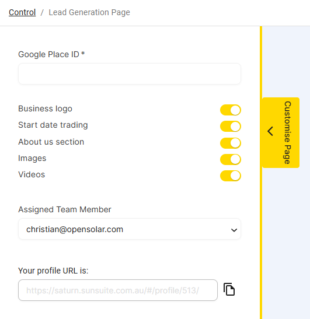The image size is (310, 319).
Task: Copy the profile URL with the clipboard icon
Action: pos(229,289)
